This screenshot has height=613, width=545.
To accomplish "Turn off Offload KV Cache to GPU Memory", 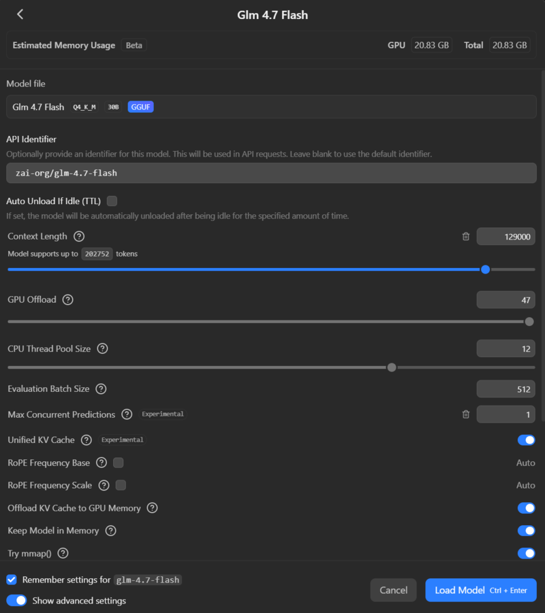I will tap(526, 508).
